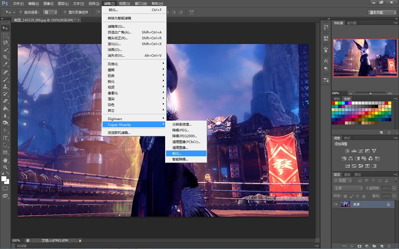Viewport: 399px width, 249px height.
Task: Open the 不透明度 opacity dropdown arrow
Action: click(x=394, y=188)
